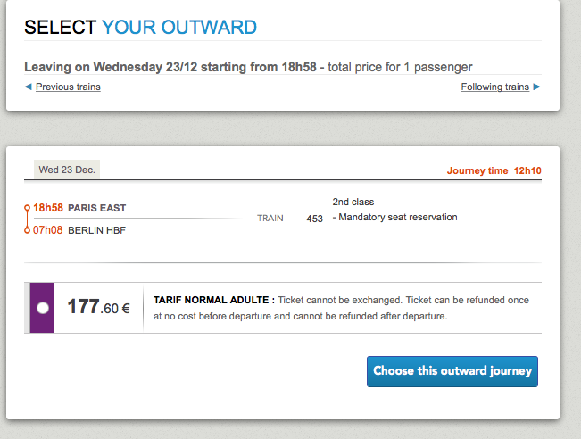Image resolution: width=581 pixels, height=439 pixels.
Task: Click the Mandatory seat reservation note
Action: tap(395, 217)
